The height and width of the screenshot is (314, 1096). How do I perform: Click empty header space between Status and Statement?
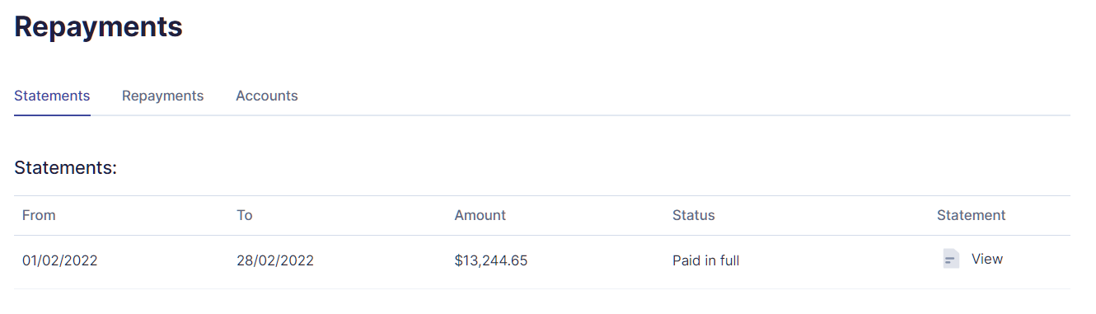(x=826, y=216)
